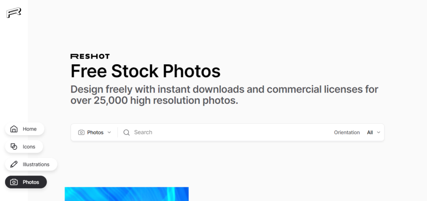
Task: Click the camera icon inside the search bar
Action: pos(81,132)
